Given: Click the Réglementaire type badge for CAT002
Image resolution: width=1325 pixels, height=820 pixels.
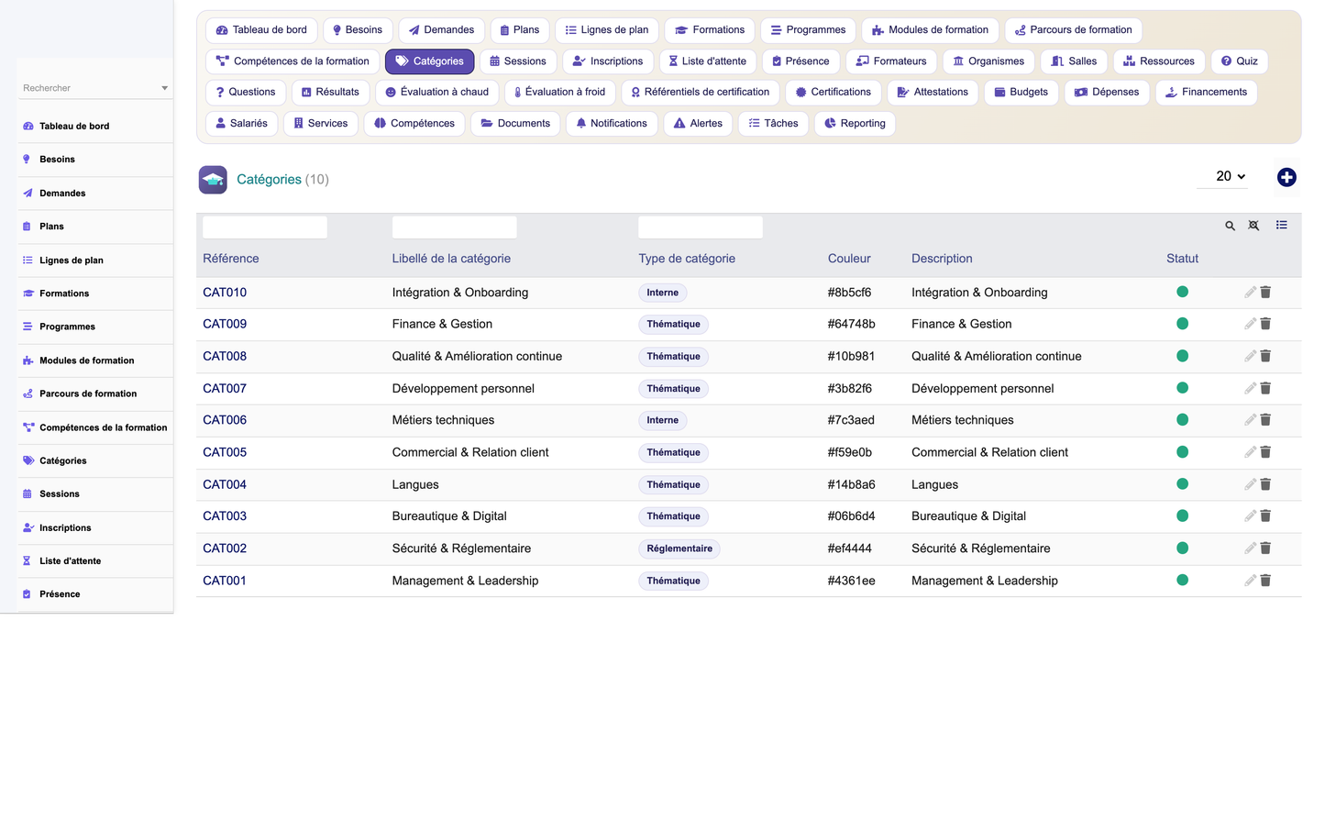Looking at the screenshot, I should (x=679, y=549).
